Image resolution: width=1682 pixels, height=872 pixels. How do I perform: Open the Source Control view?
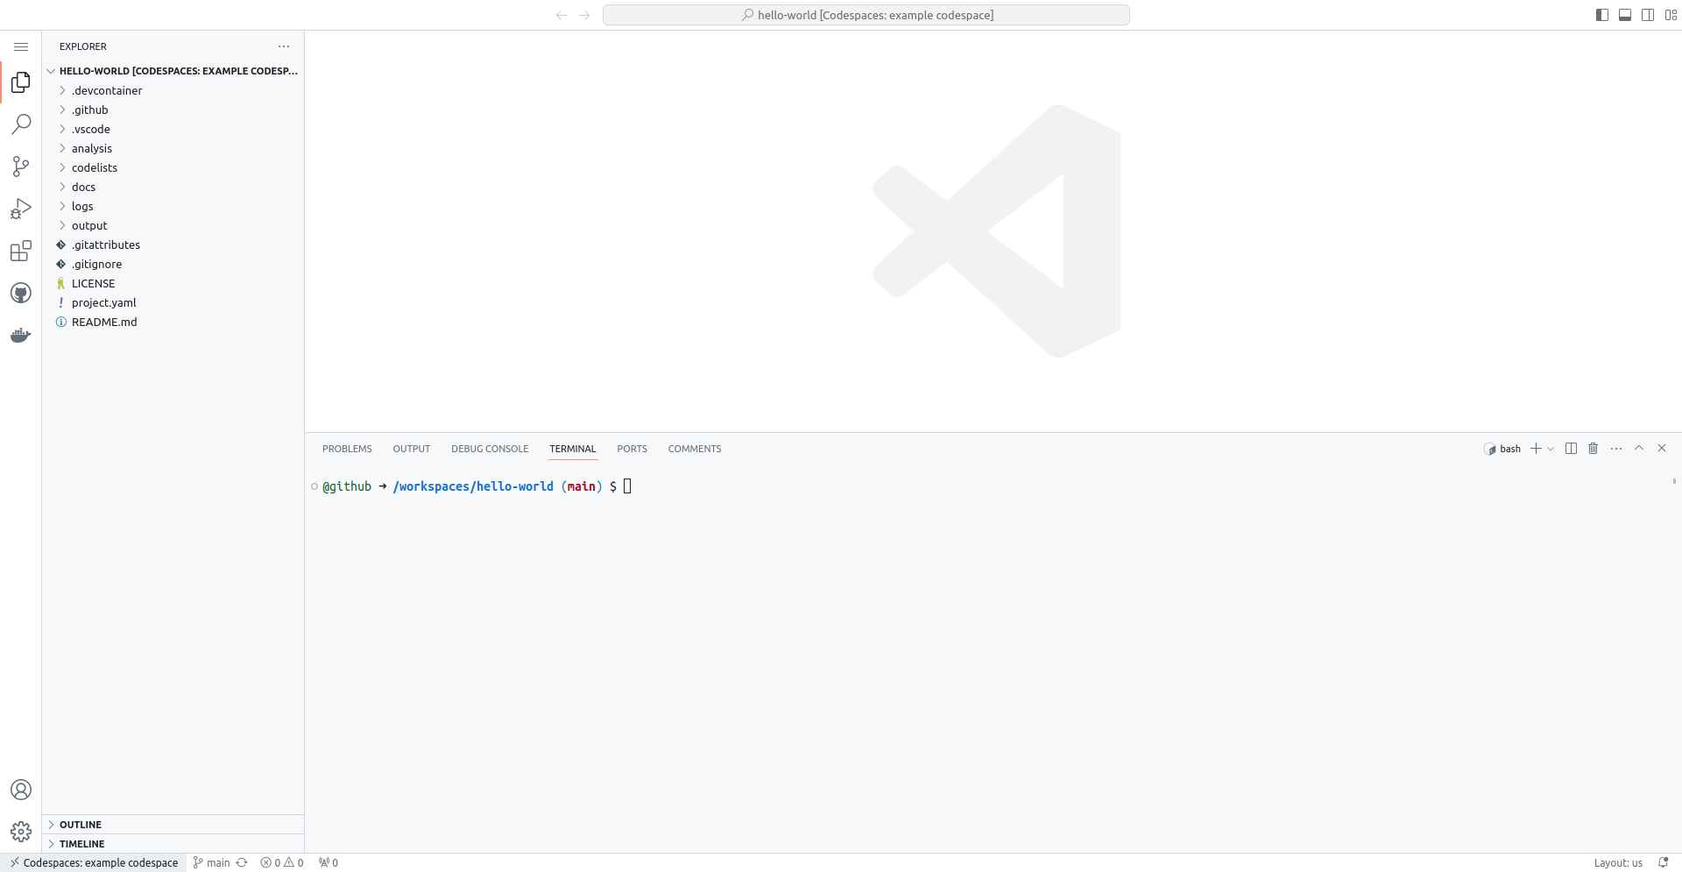(x=21, y=167)
